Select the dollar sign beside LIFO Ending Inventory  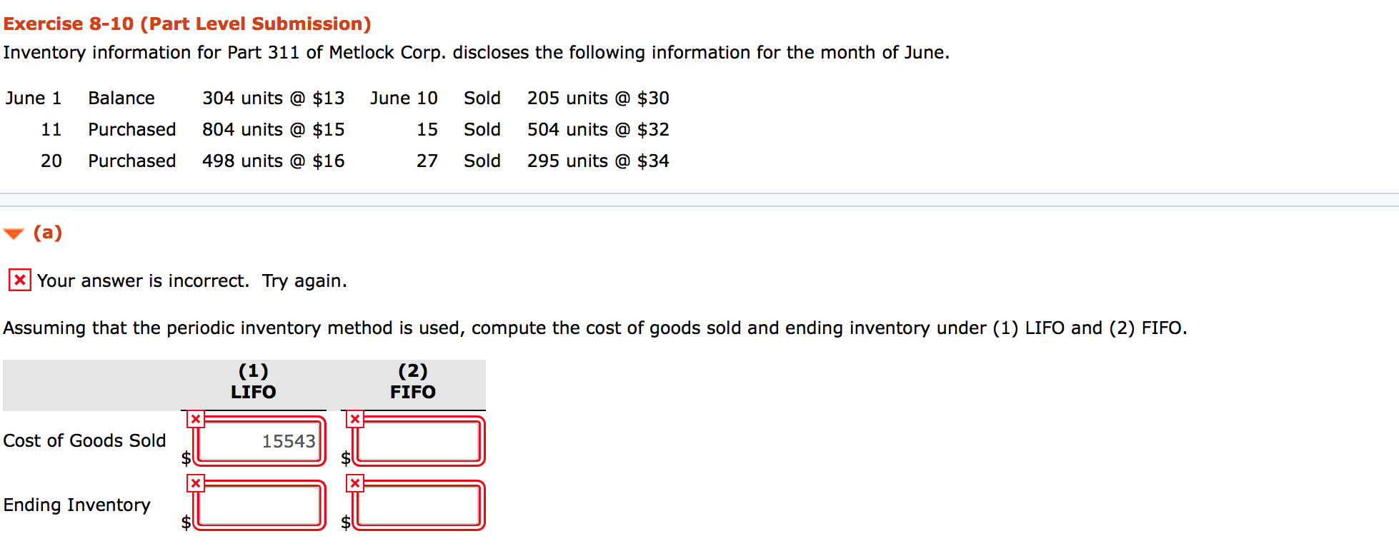[x=186, y=523]
